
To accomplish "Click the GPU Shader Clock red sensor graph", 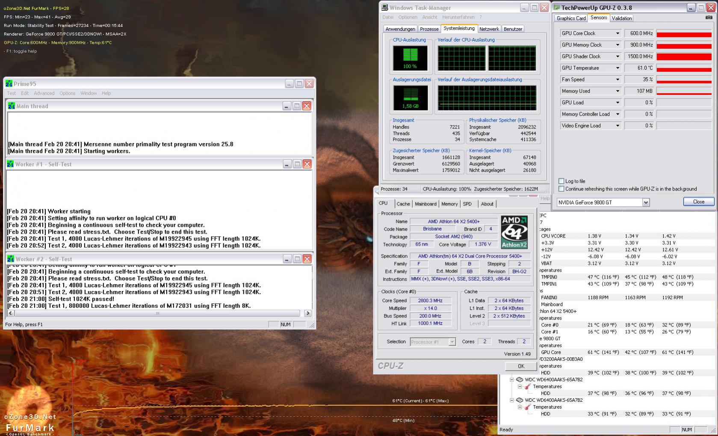I will point(684,56).
